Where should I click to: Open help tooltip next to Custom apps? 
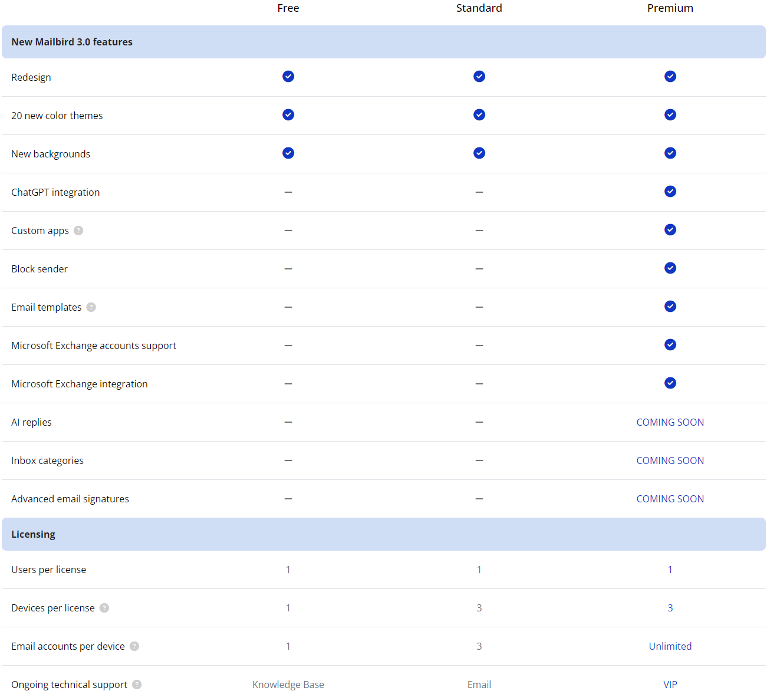point(78,231)
